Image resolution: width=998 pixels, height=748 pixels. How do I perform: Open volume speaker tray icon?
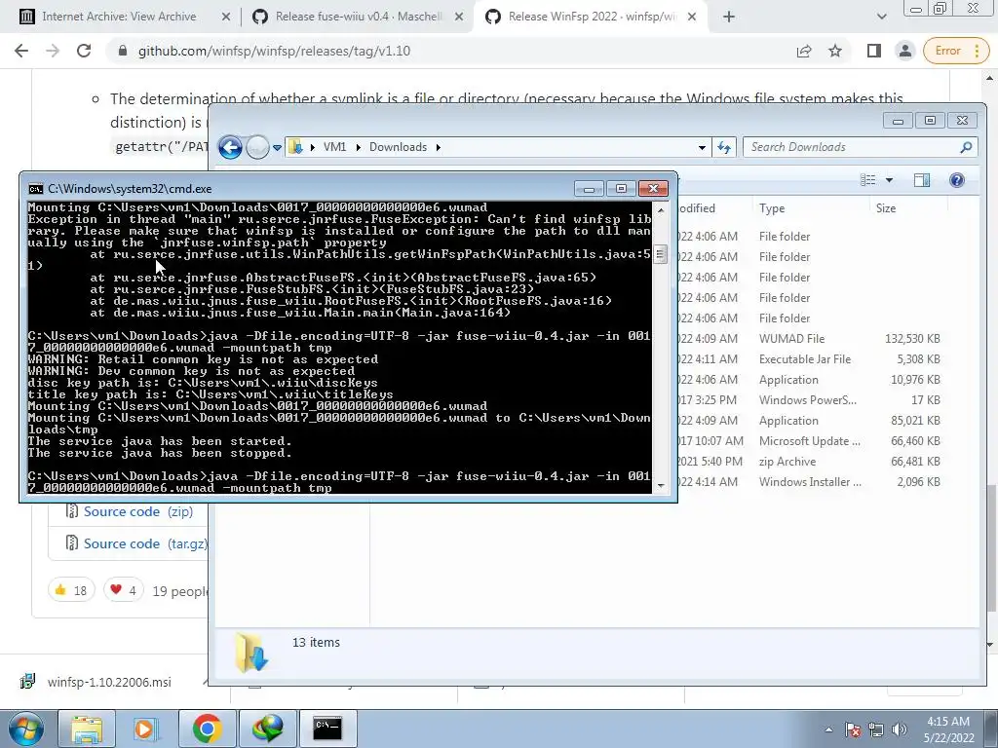[x=899, y=729]
